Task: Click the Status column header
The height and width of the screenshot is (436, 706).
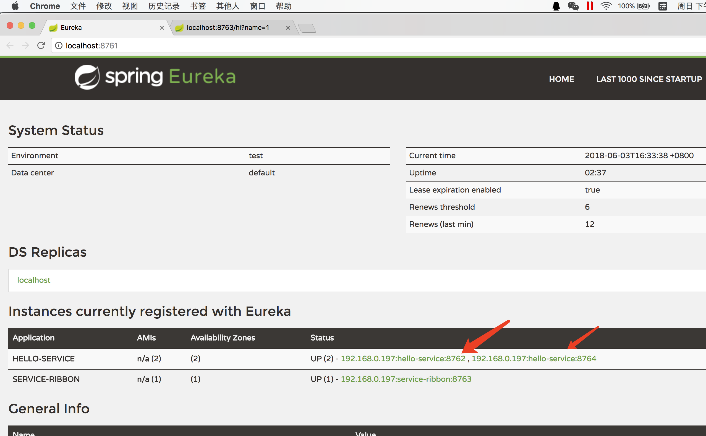Action: click(x=322, y=338)
